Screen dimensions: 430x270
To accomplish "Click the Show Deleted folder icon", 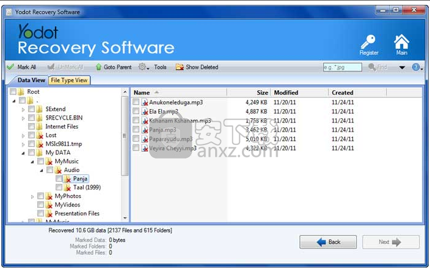I will (x=180, y=67).
